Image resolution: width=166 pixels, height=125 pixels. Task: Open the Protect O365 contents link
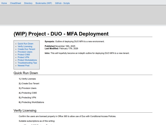(x=24, y=55)
